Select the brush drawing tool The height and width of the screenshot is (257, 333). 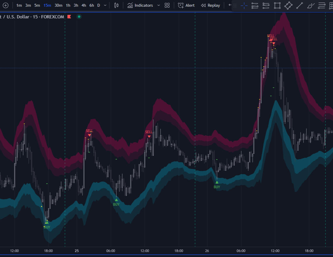(311, 5)
